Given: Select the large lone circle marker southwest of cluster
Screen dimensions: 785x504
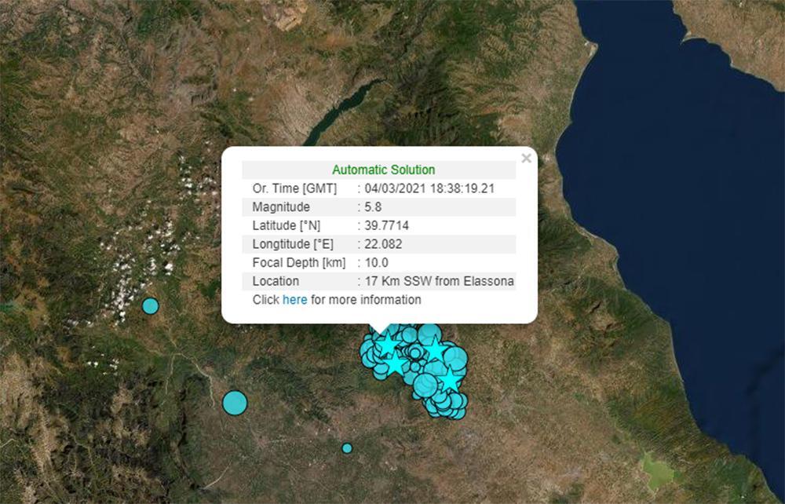Looking at the screenshot, I should point(235,403).
